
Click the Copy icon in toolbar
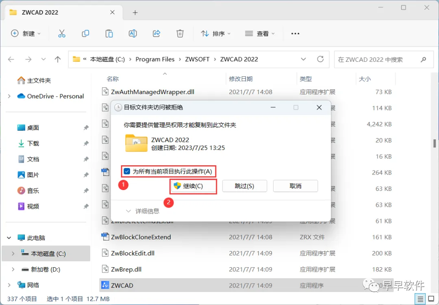(x=85, y=34)
